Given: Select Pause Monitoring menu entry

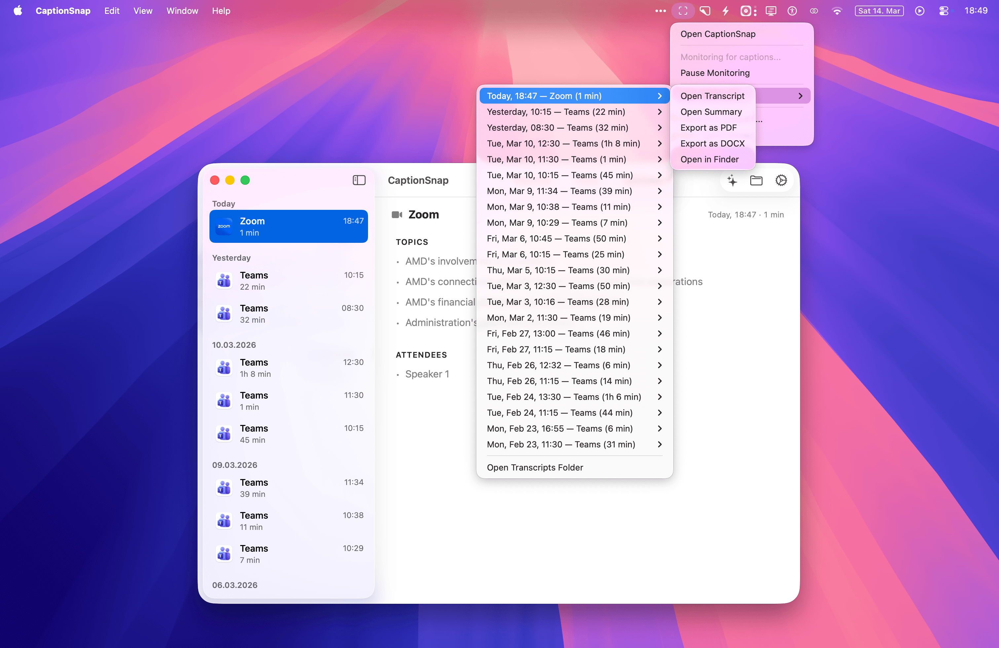Looking at the screenshot, I should pos(715,73).
